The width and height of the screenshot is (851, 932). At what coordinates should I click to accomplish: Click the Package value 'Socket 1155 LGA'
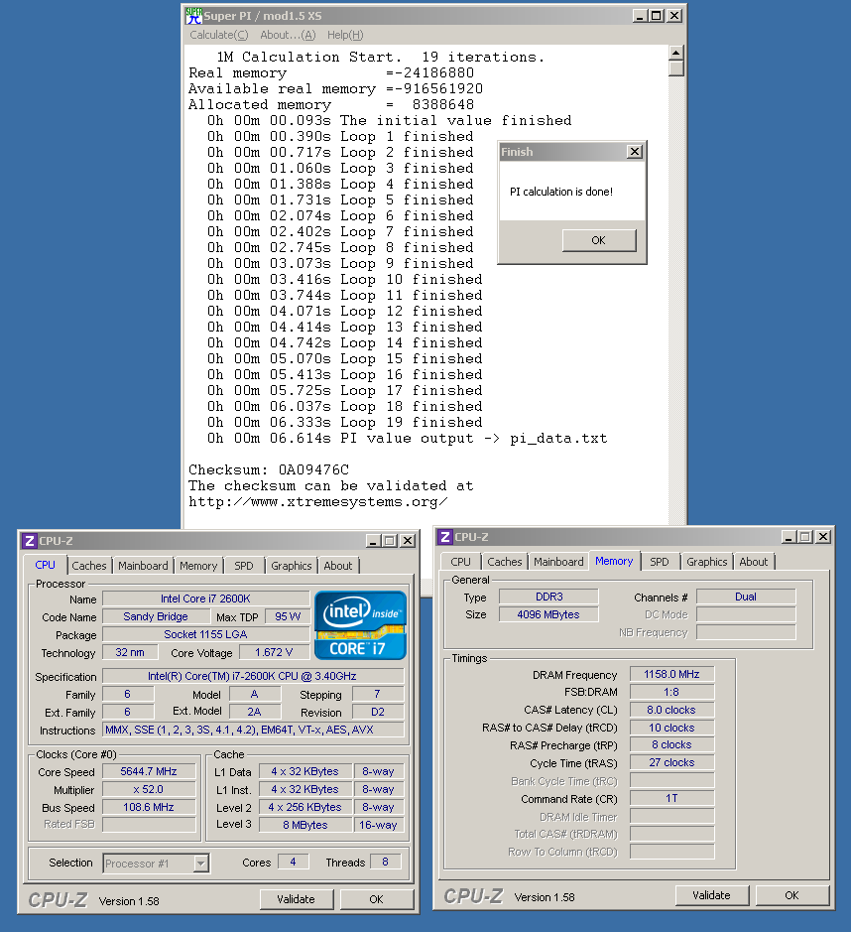205,635
